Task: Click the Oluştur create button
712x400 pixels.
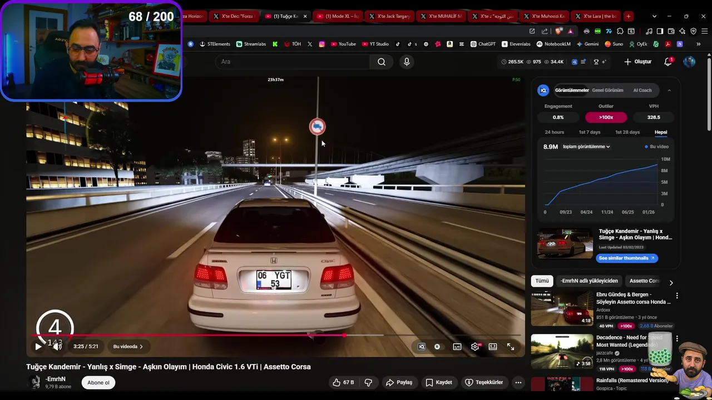Action: pyautogui.click(x=638, y=62)
